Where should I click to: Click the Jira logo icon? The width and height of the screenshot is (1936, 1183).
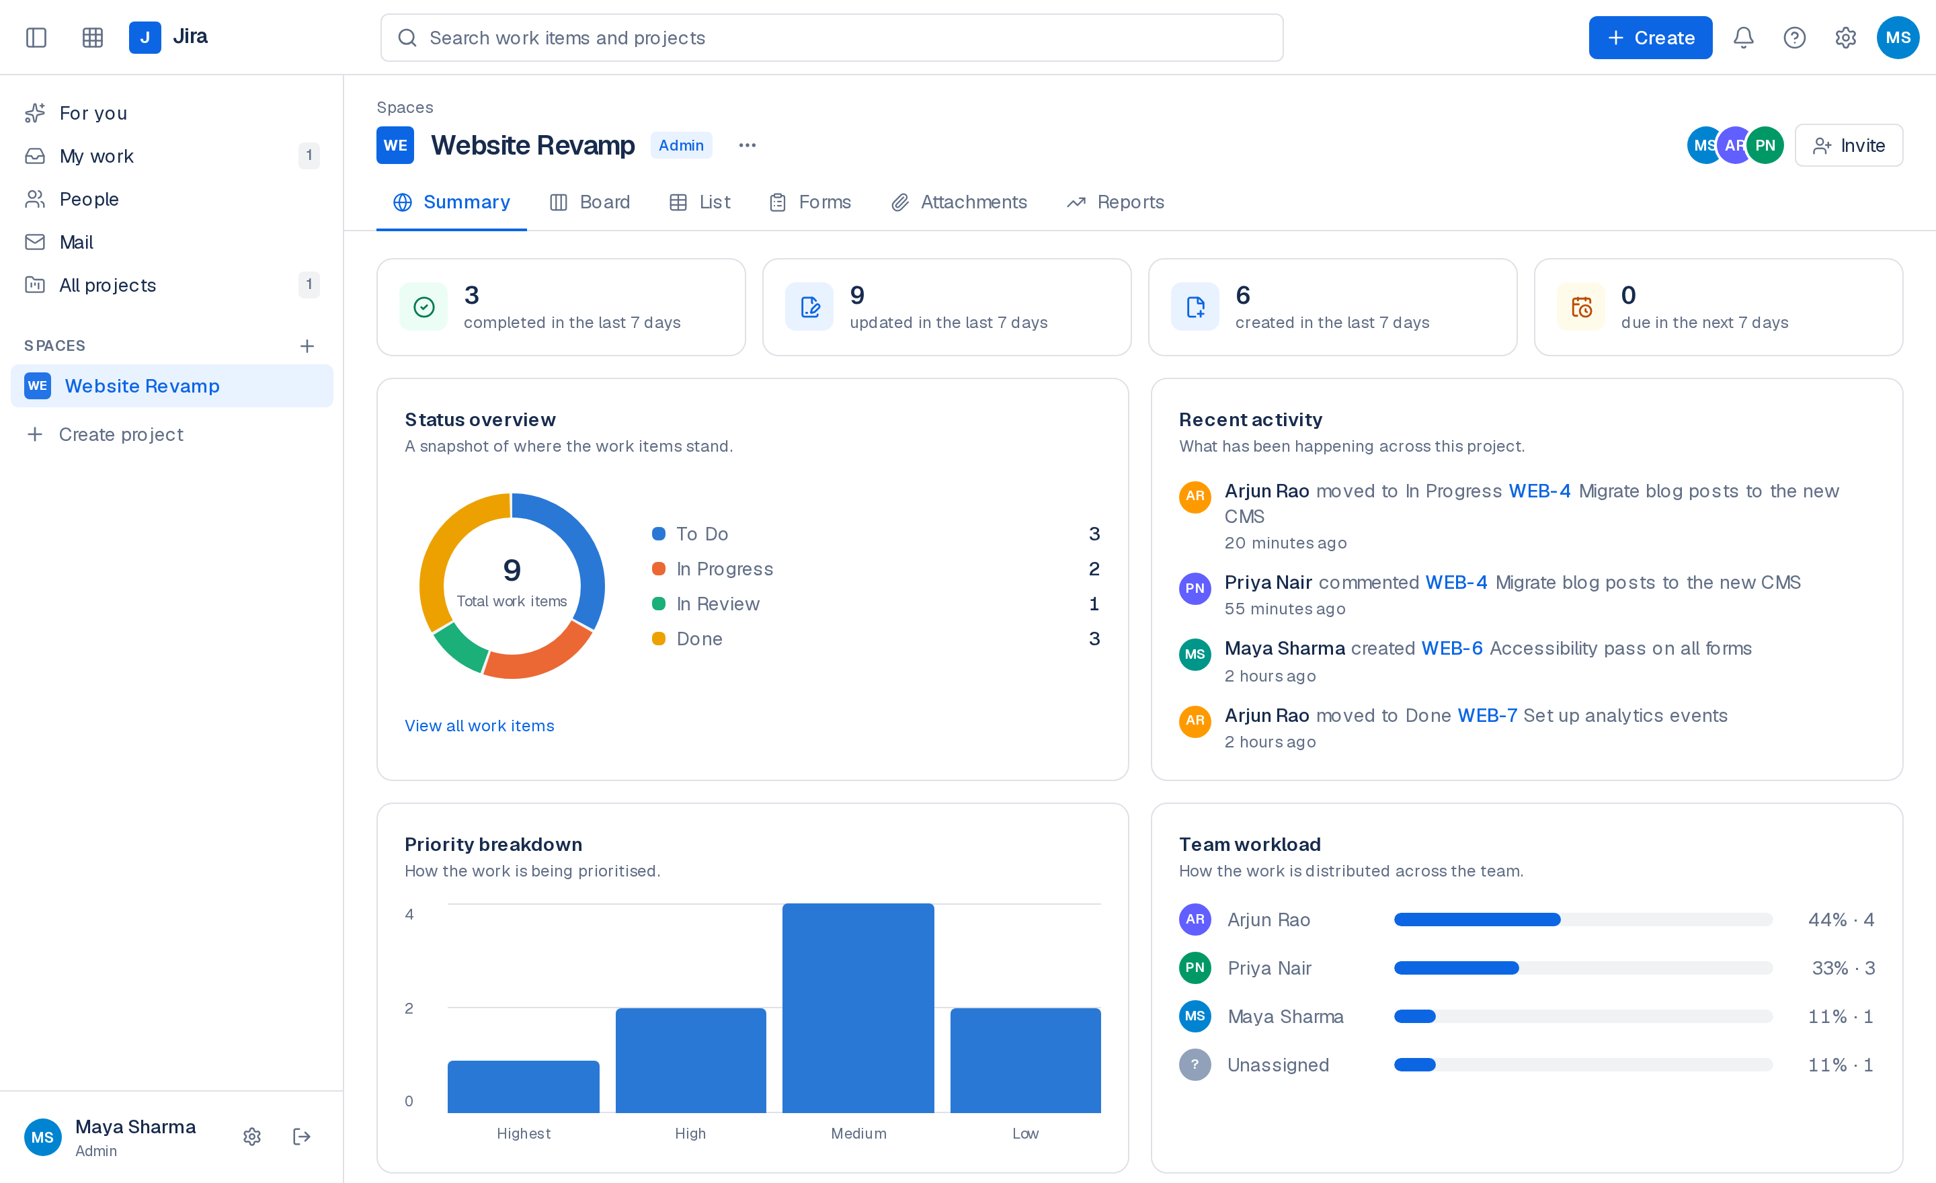(145, 38)
